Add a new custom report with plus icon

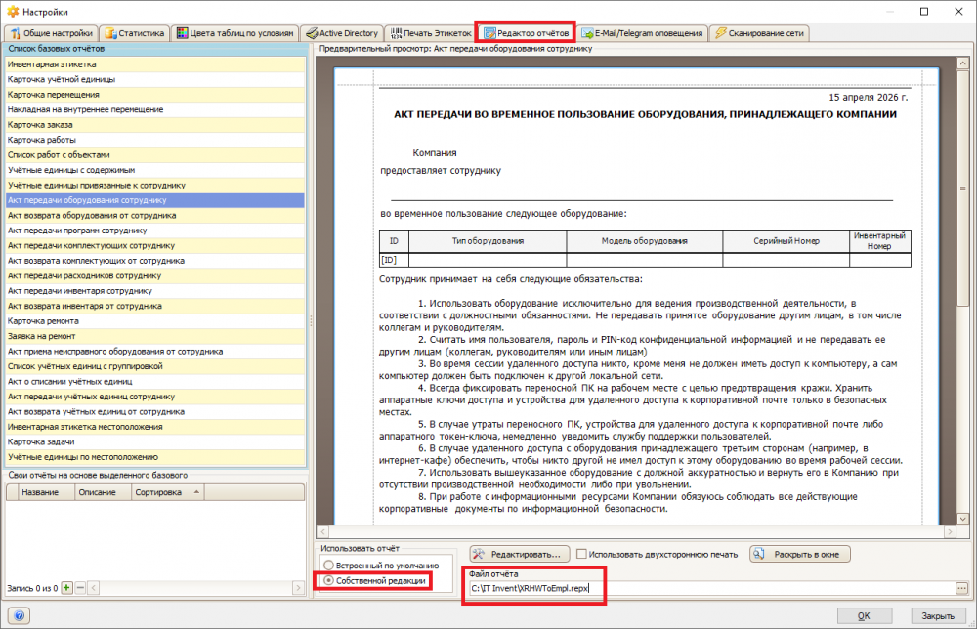[x=66, y=588]
